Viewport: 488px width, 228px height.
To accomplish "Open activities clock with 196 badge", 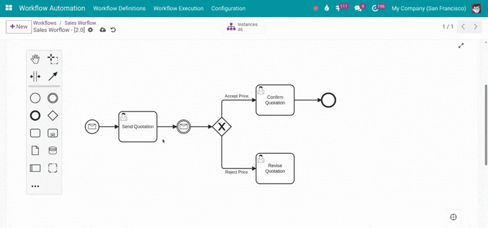I will click(379, 8).
